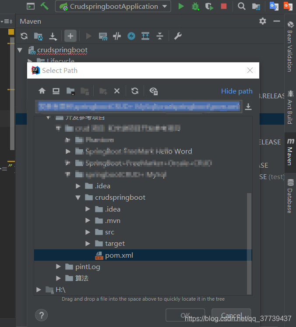296x327 pixels.
Task: Open the CrudspringbootApplication run configuration dropdown
Action: click(x=113, y=6)
